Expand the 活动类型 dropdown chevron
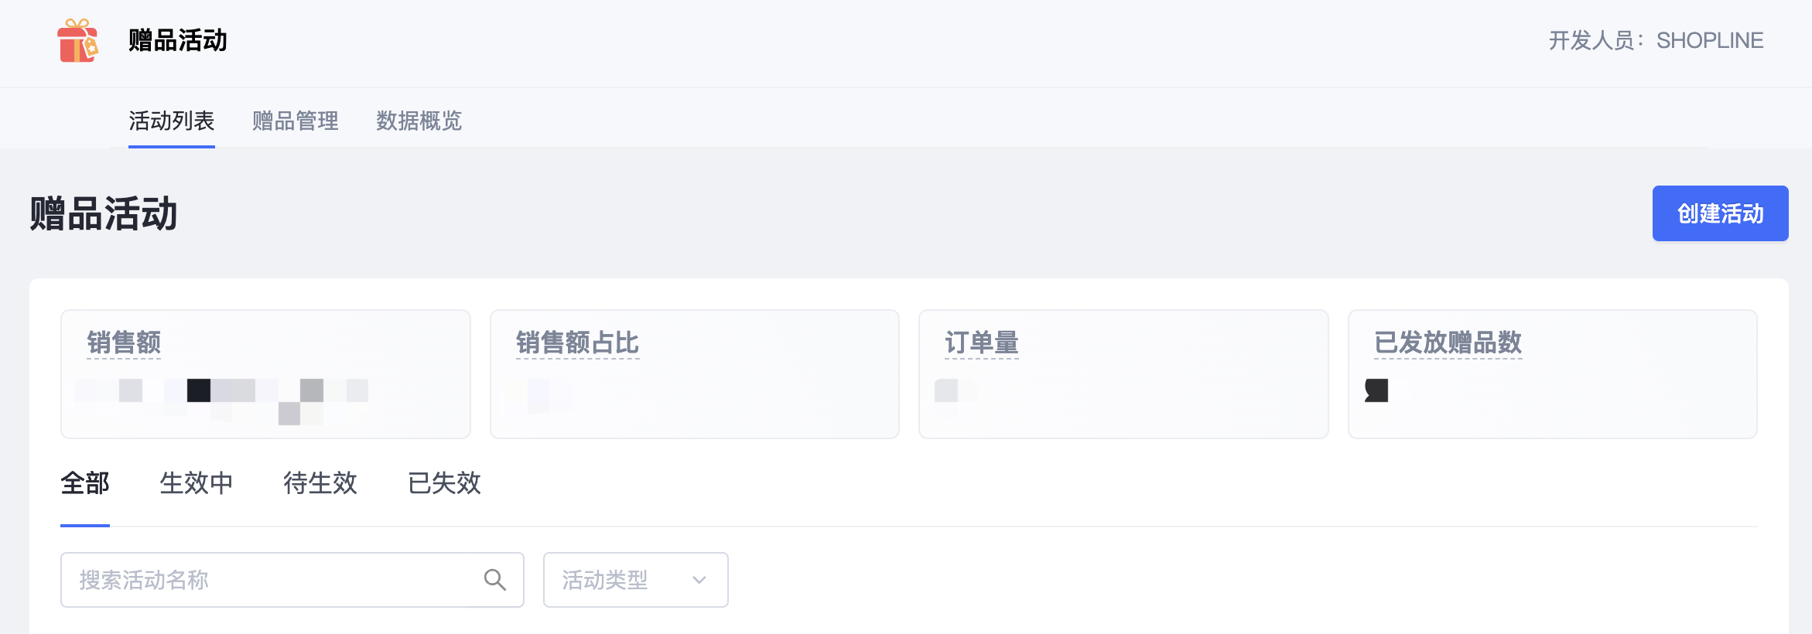Image resolution: width=1812 pixels, height=634 pixels. click(699, 580)
